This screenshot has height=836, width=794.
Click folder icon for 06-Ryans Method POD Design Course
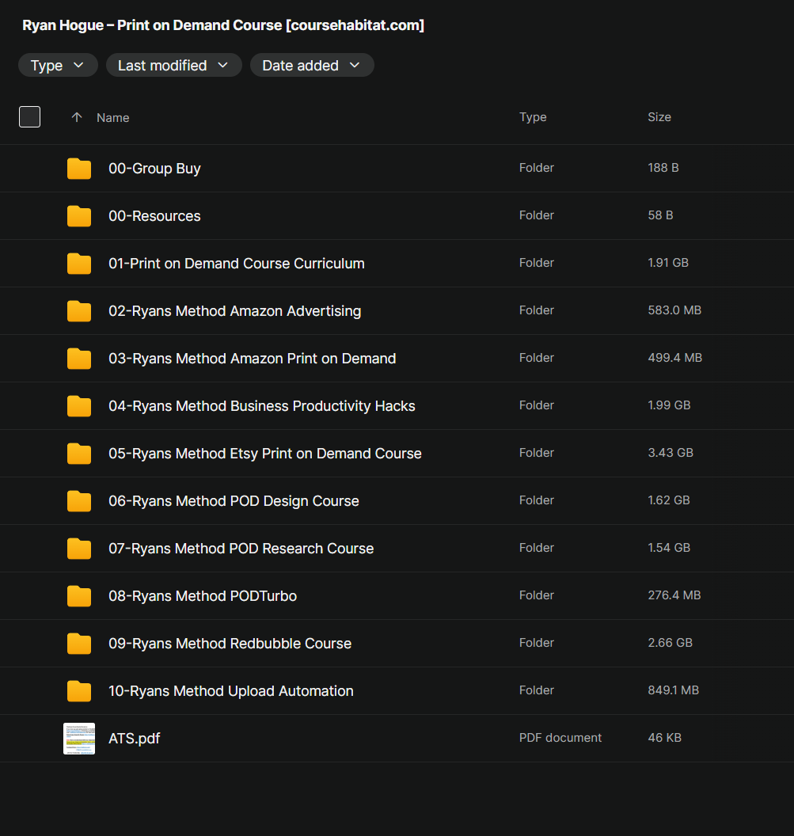click(x=79, y=500)
